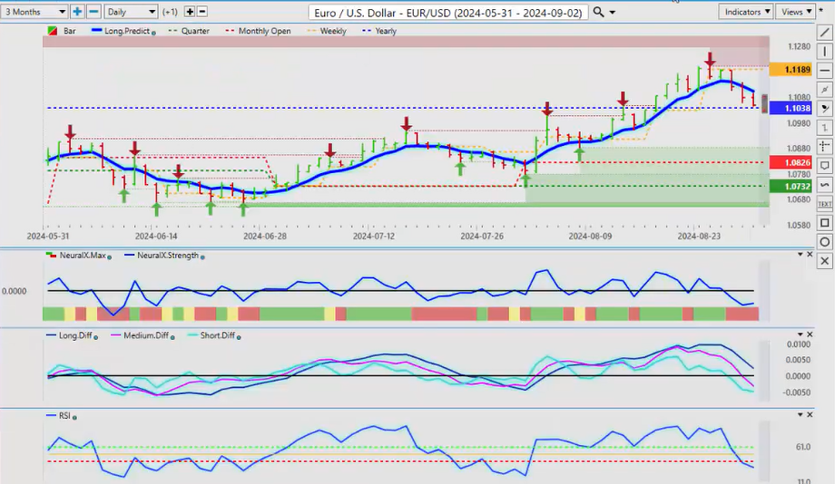Image resolution: width=835 pixels, height=484 pixels.
Task: Click the blue minus zoom-out button
Action: pyautogui.click(x=93, y=12)
